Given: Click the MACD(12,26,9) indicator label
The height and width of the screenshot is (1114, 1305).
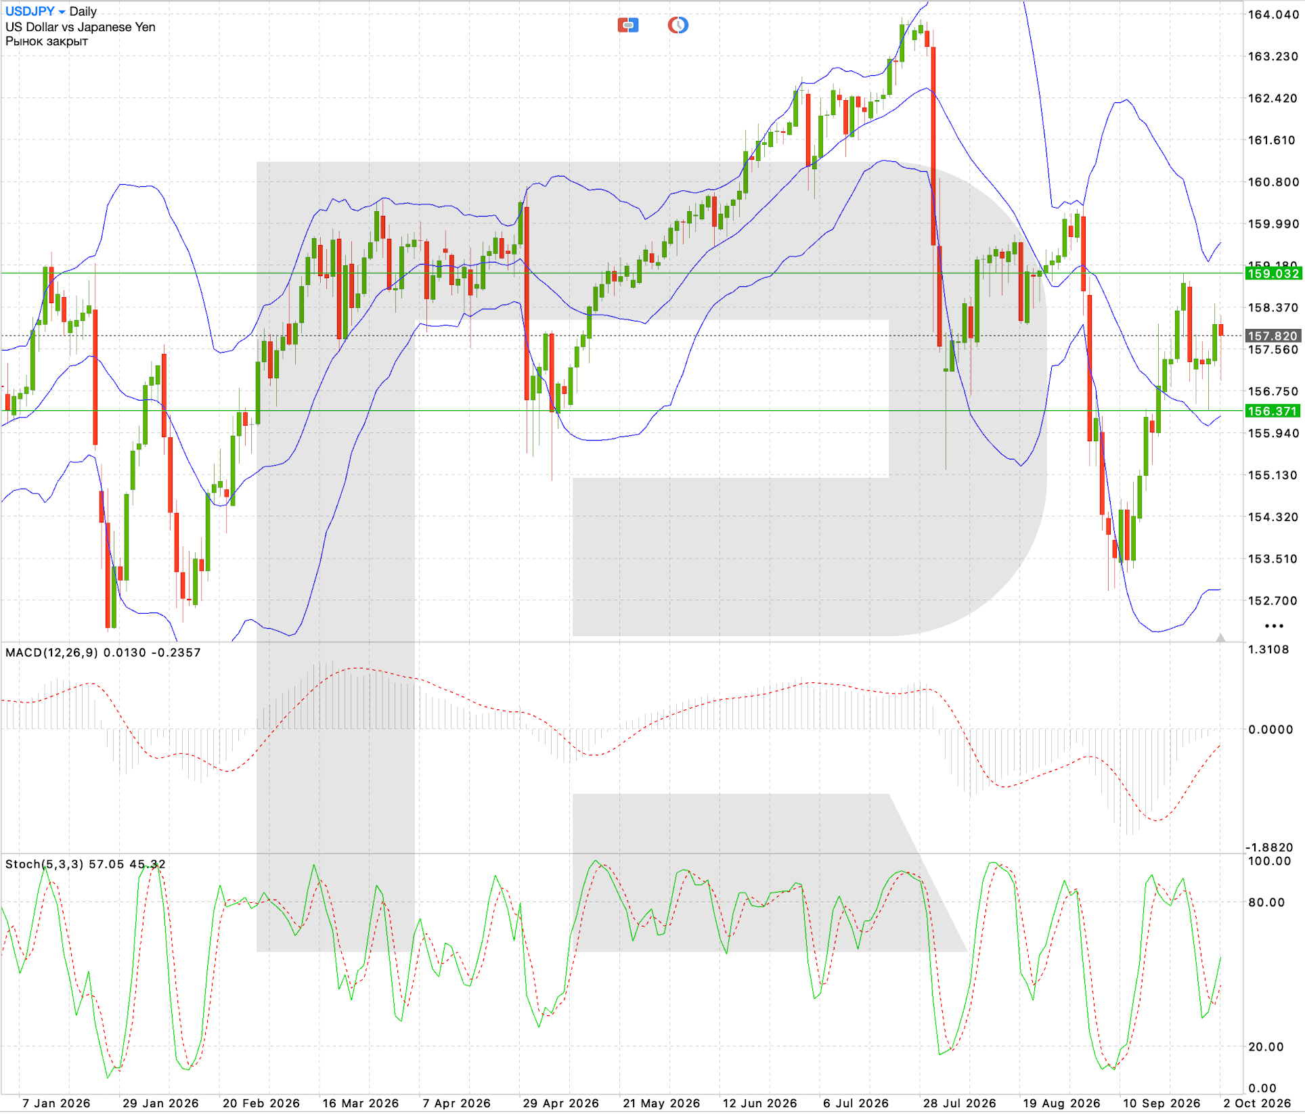Looking at the screenshot, I should click(51, 652).
